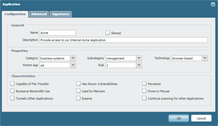This screenshot has height=126, width=218.
Task: Switch to the Advanced tab
Action: [x=39, y=14]
